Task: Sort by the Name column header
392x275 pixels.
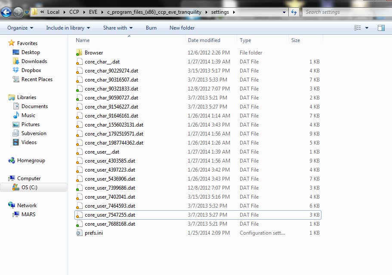Action: coord(130,40)
